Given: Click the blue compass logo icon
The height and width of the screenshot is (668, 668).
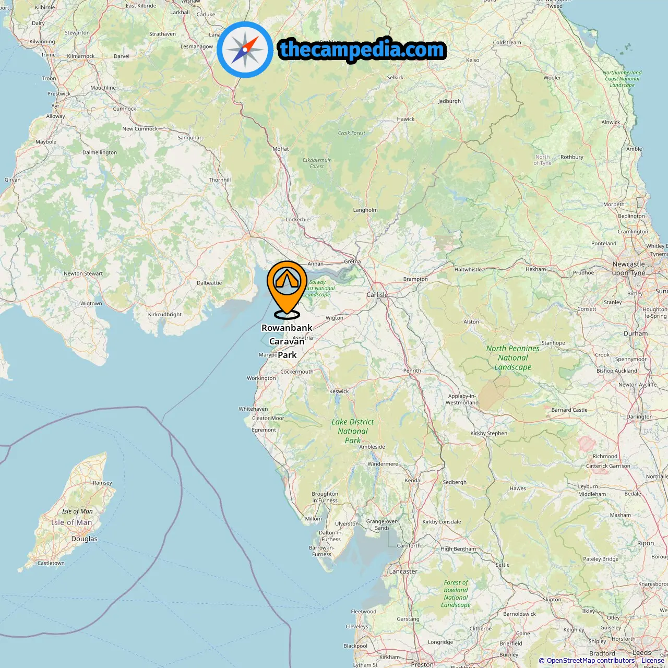Looking at the screenshot, I should pyautogui.click(x=245, y=50).
